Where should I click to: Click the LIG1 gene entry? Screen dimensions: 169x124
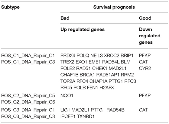tap(65, 110)
